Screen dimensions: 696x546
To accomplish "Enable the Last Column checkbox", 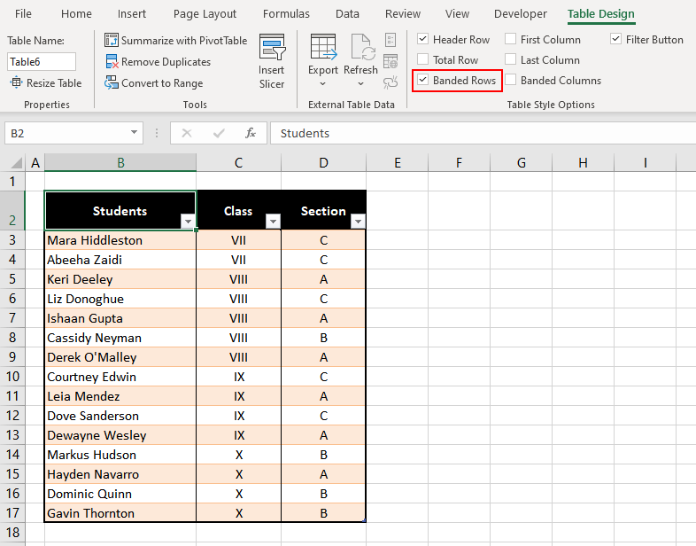I will pos(510,59).
